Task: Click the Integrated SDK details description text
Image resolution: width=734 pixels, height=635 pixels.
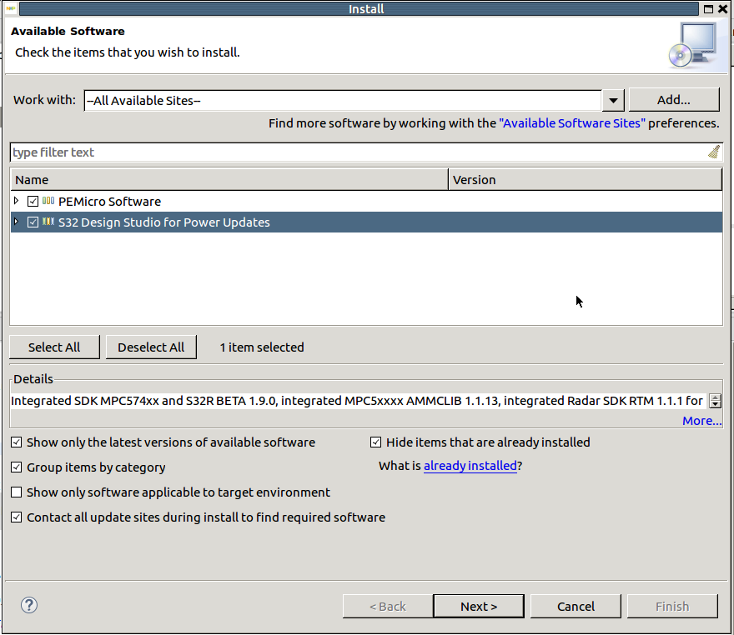Action: click(x=357, y=401)
